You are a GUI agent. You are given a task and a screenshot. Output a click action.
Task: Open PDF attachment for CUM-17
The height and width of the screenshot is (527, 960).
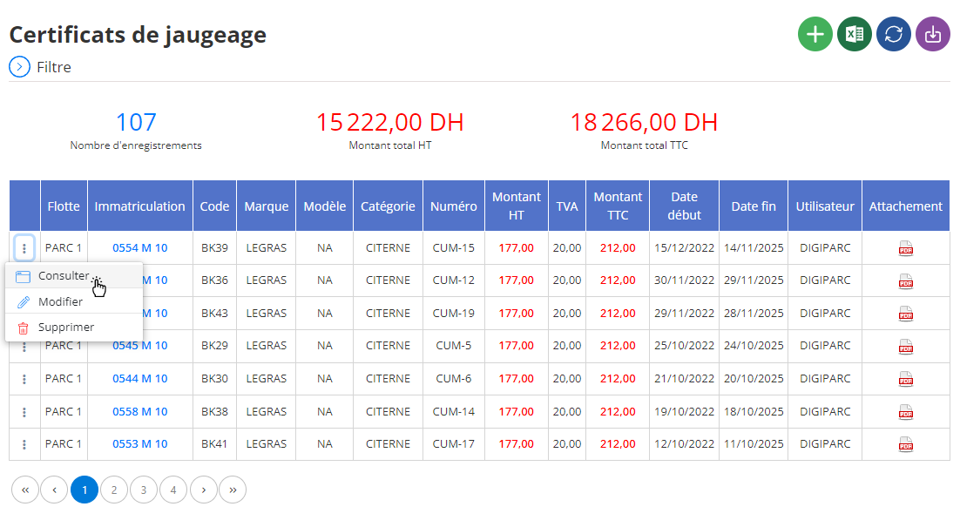pos(905,444)
